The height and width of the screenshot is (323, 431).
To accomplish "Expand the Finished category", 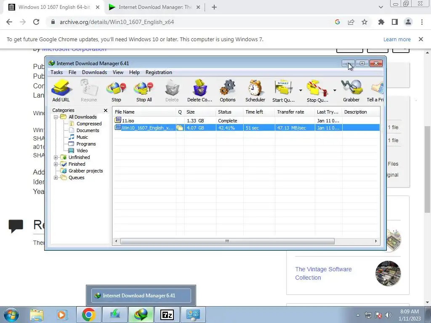I will (x=56, y=164).
